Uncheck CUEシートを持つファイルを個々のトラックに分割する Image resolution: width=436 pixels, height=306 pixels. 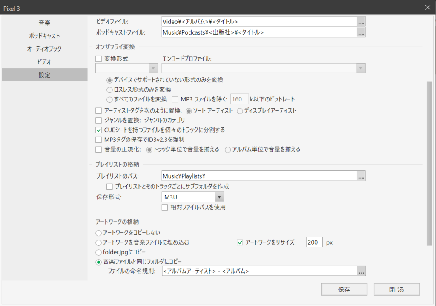tap(98, 130)
